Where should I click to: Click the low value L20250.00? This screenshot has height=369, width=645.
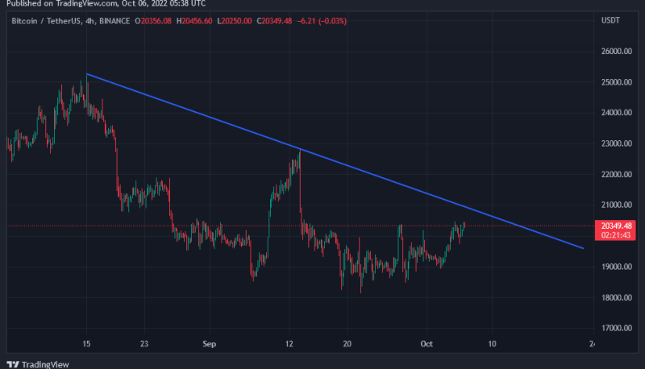[235, 21]
